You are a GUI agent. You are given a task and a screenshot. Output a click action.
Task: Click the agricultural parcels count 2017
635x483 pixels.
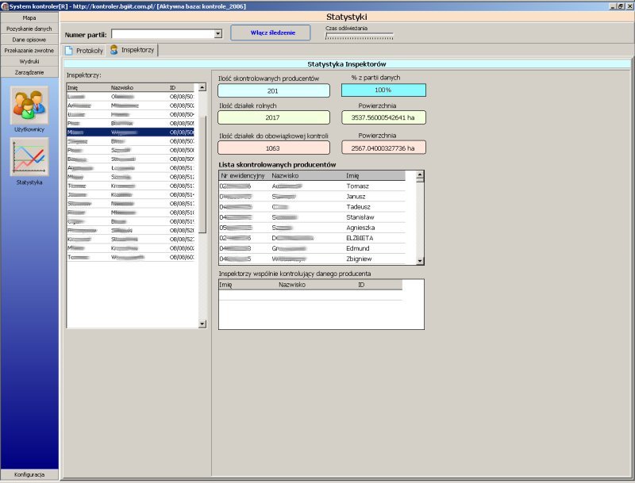(274, 117)
